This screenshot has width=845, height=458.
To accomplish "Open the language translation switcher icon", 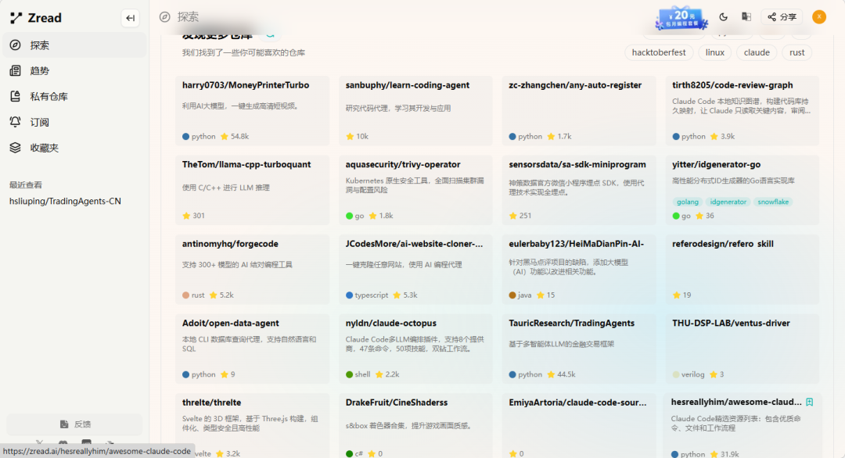I will tap(746, 17).
